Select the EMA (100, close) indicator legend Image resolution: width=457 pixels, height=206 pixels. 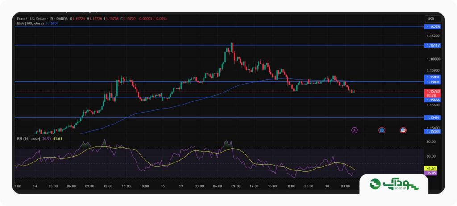coord(30,24)
